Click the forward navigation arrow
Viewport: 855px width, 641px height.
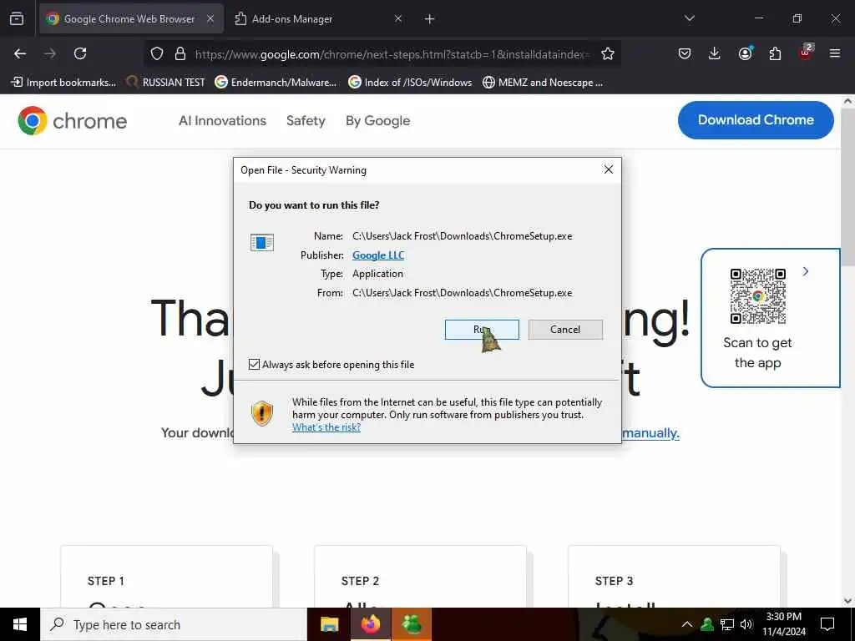50,53
